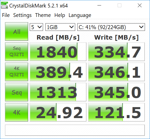Click the Seq read result 1313
The height and width of the screenshot is (139, 150).
tap(58, 92)
